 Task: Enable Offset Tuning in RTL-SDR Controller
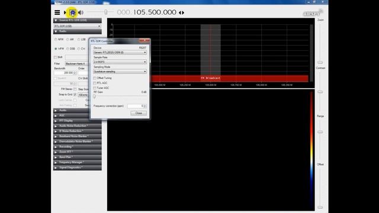click(x=95, y=78)
